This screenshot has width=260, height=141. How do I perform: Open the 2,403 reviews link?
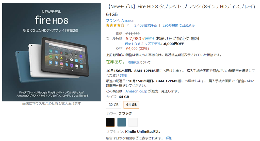pos(145,25)
